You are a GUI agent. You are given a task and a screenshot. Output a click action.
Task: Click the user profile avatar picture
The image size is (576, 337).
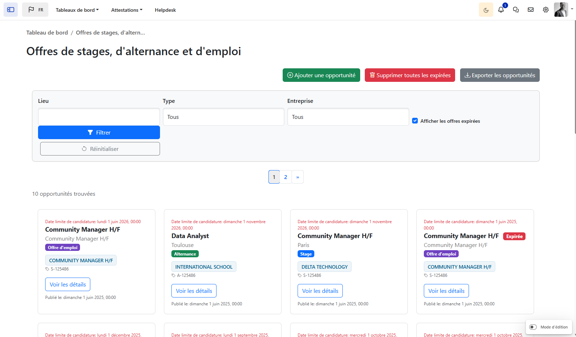click(561, 10)
